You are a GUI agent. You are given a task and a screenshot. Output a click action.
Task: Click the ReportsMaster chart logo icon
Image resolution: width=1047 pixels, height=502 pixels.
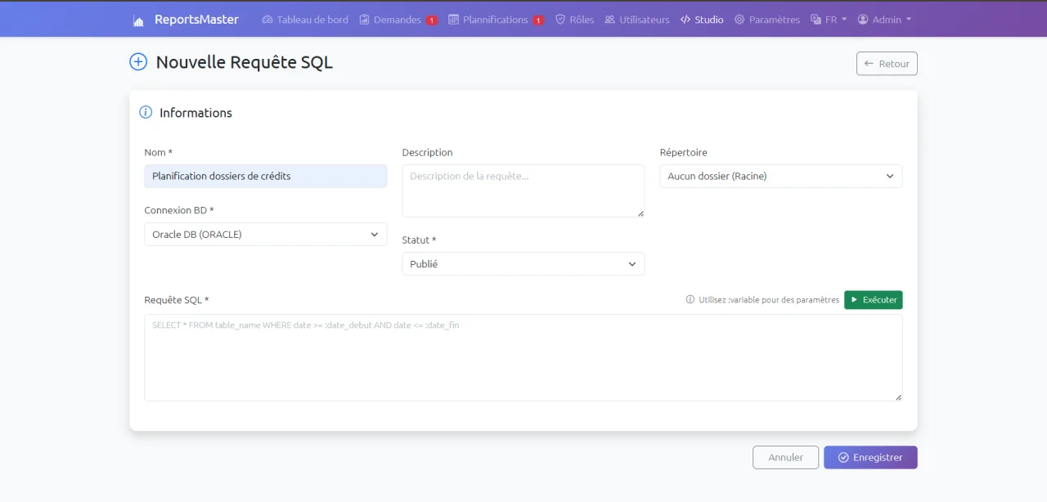(x=138, y=20)
